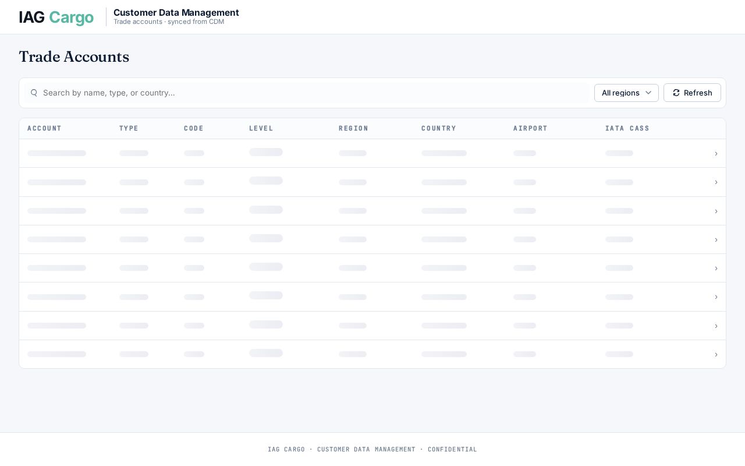Viewport: 745px width, 466px height.
Task: Sort by the Airport column header
Action: point(530,128)
